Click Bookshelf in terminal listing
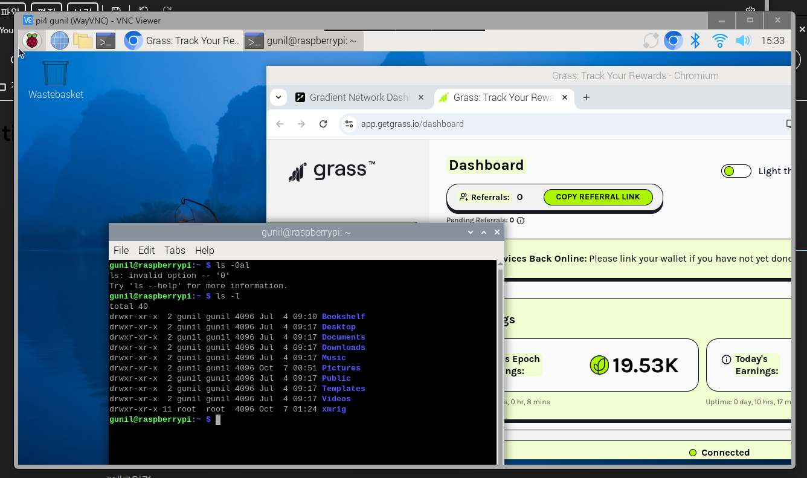The image size is (807, 478). (x=343, y=317)
